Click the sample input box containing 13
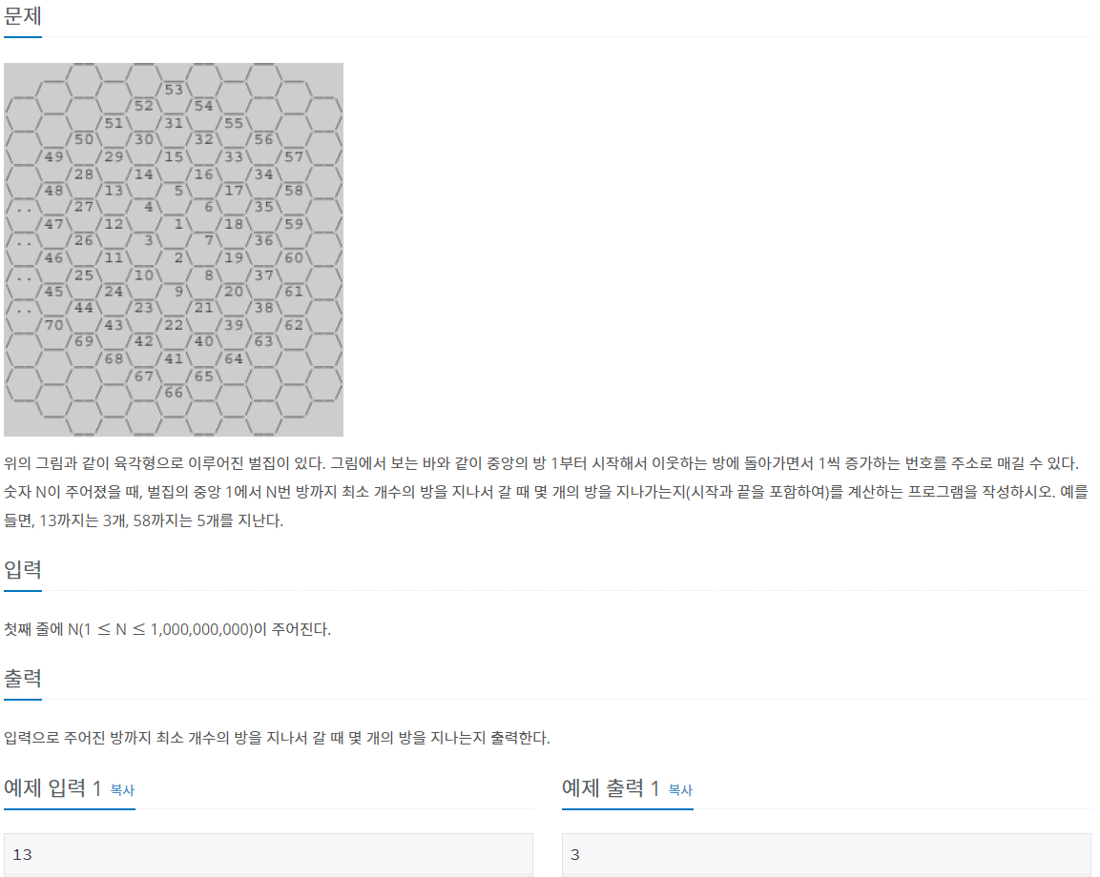This screenshot has height=877, width=1100. (268, 854)
